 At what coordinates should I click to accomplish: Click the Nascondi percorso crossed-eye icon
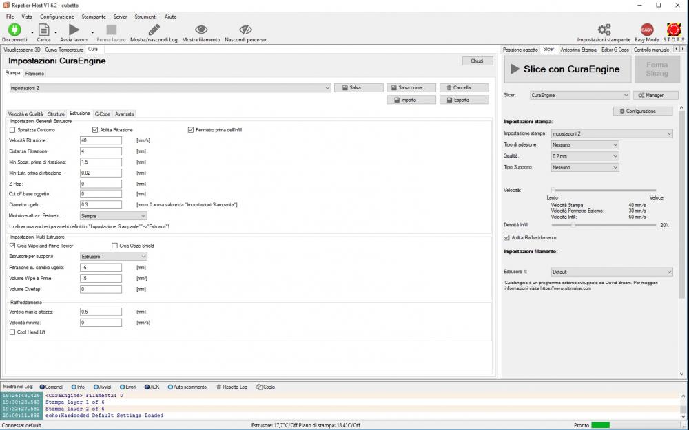(245, 30)
